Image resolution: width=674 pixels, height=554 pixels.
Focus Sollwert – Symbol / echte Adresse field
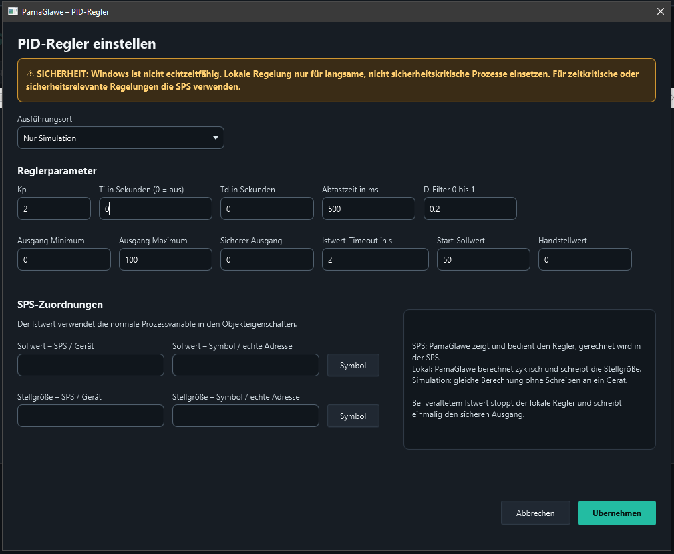coord(246,365)
